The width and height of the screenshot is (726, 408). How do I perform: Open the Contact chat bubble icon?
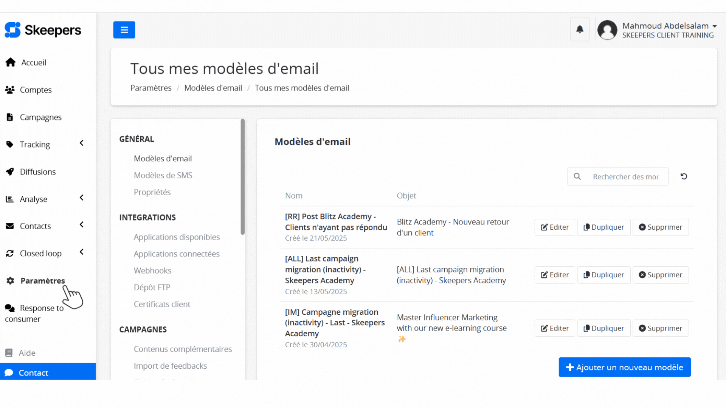pos(9,372)
